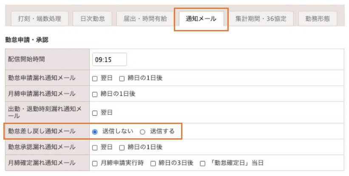This screenshot has height=176, width=349.
Task: Tick 翌日 for 出勤・退勤時刻漏れ通知メール
Action: coord(95,113)
